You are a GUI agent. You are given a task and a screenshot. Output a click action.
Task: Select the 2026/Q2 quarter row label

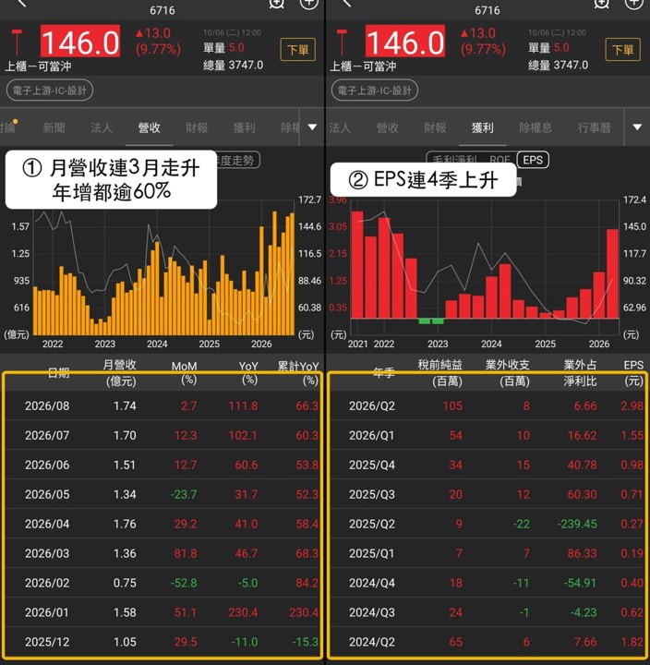[x=372, y=405]
